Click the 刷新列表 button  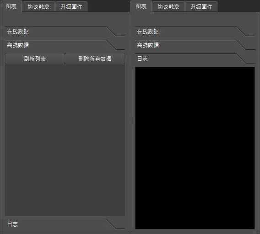35,58
